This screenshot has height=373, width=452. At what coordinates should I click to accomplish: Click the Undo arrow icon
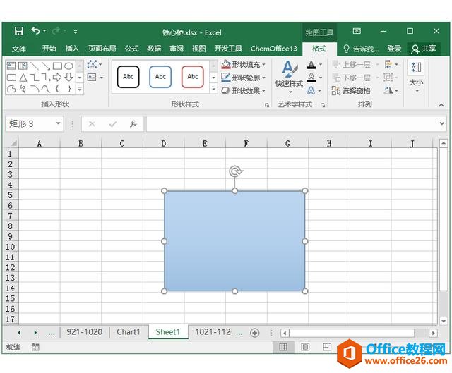coord(36,30)
